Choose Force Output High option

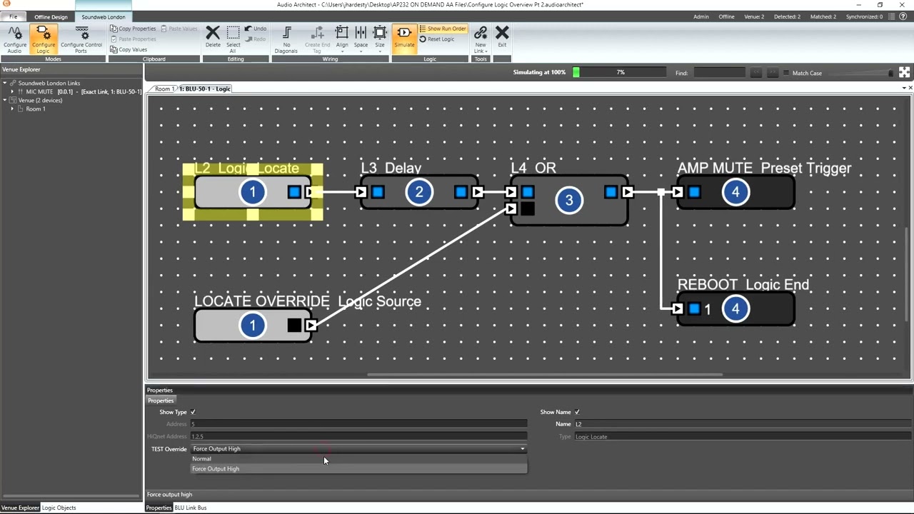pos(358,468)
